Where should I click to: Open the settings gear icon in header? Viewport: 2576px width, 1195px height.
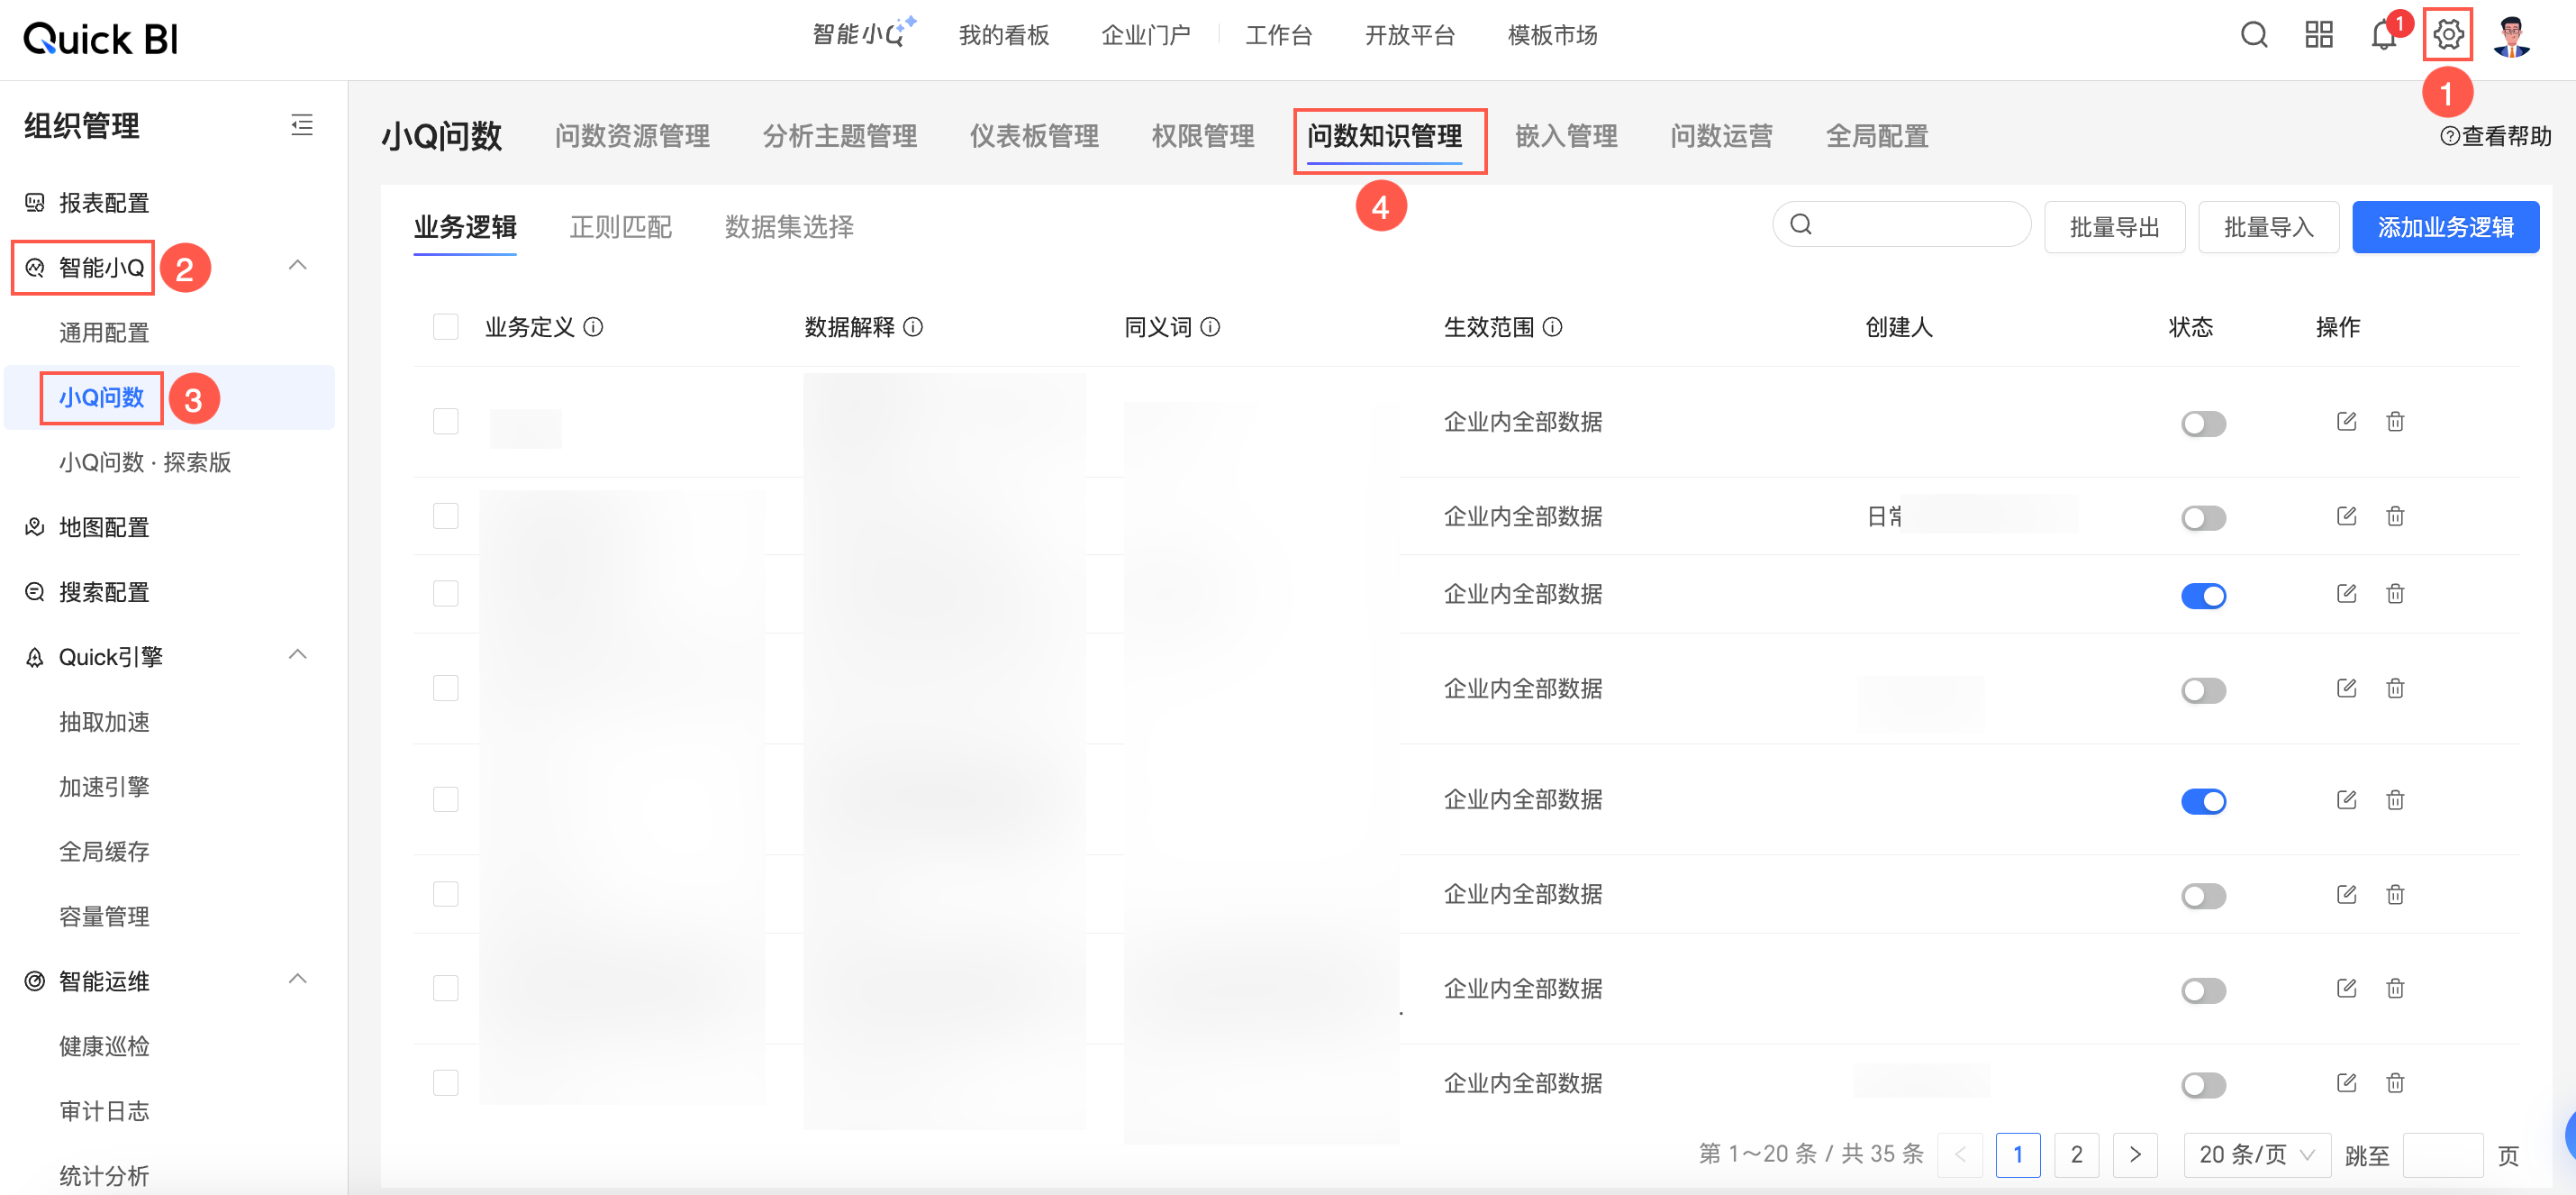point(2447,35)
